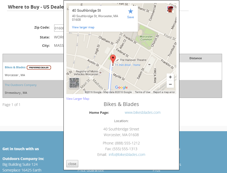The image size is (227, 173).
Task: Open 'View larger map' in info card
Action: (x=83, y=27)
